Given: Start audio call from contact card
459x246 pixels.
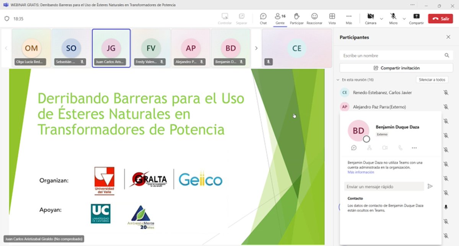Looking at the screenshot, I should 400,148.
